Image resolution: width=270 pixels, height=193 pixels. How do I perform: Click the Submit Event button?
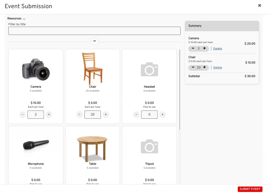point(250,189)
